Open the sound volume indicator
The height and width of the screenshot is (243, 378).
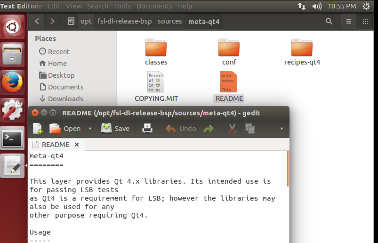pos(317,6)
